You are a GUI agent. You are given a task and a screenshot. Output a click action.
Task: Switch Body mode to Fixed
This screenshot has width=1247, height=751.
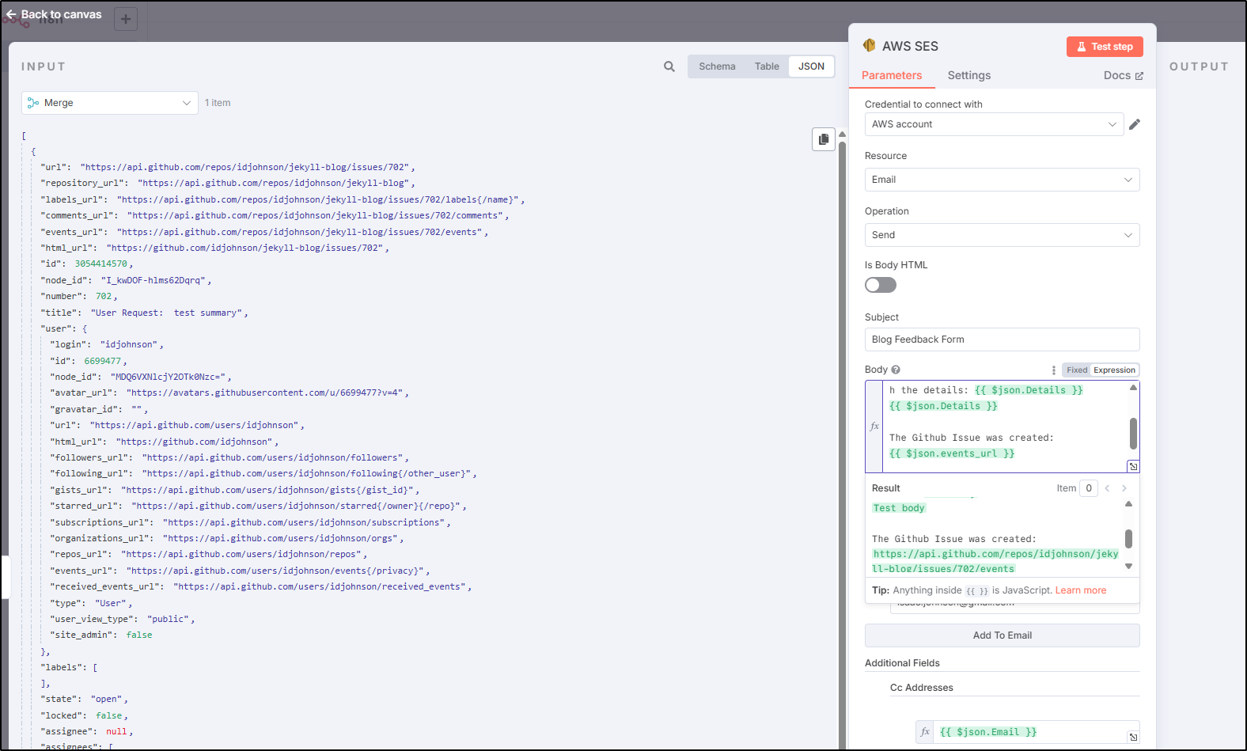tap(1076, 370)
